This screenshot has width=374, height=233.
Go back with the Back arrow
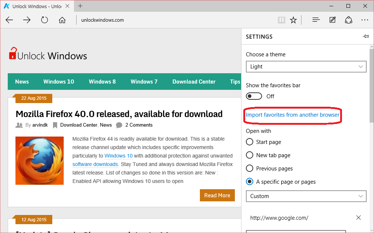pos(9,20)
